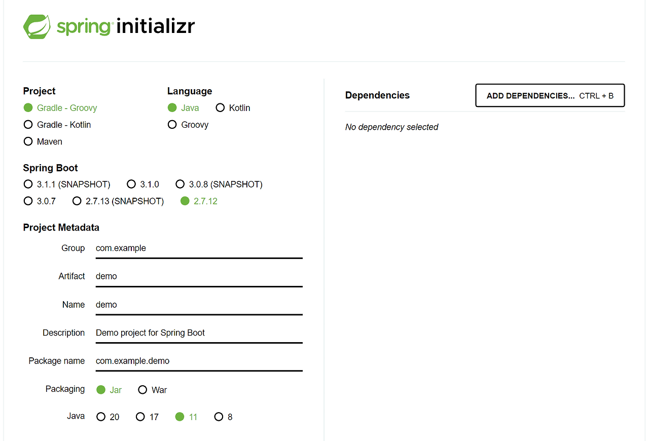Select Spring Boot 2.7.13 SNAPSHOT version

(x=77, y=201)
